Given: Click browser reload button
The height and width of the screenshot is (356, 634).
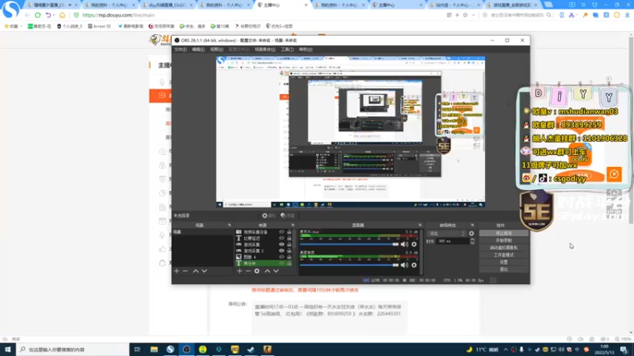Looking at the screenshot, I should [37, 15].
